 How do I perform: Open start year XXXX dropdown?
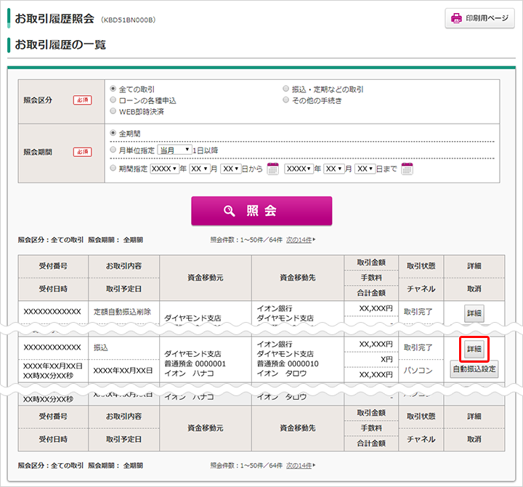[x=164, y=169]
